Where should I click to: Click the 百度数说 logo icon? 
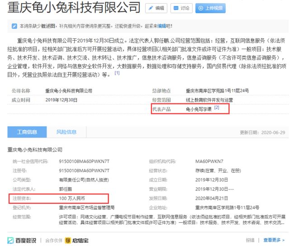coord(10,240)
